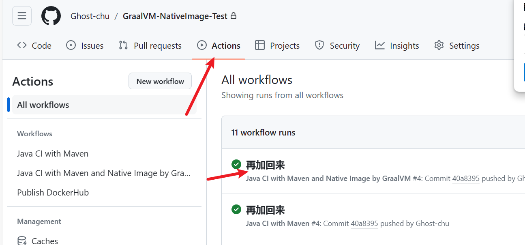
Task: Click the success check icon on the GraalVM run
Action: coord(236,164)
